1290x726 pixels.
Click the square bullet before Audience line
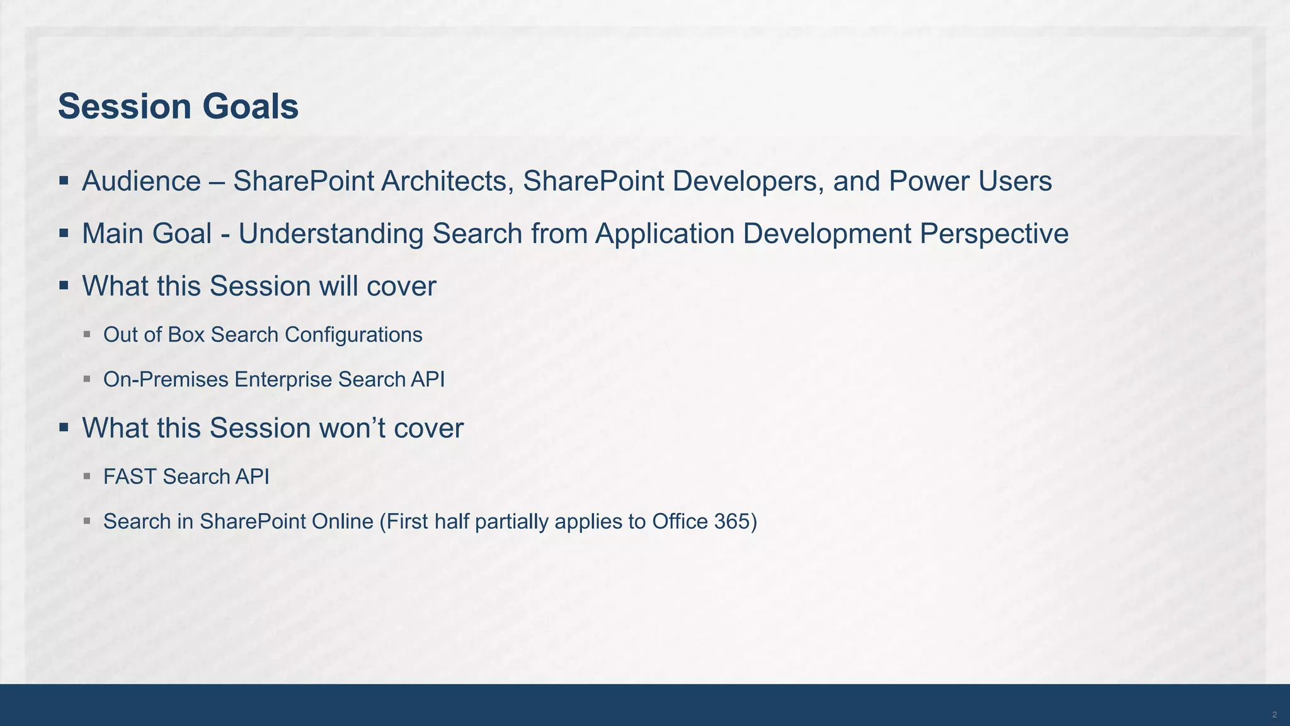click(64, 181)
